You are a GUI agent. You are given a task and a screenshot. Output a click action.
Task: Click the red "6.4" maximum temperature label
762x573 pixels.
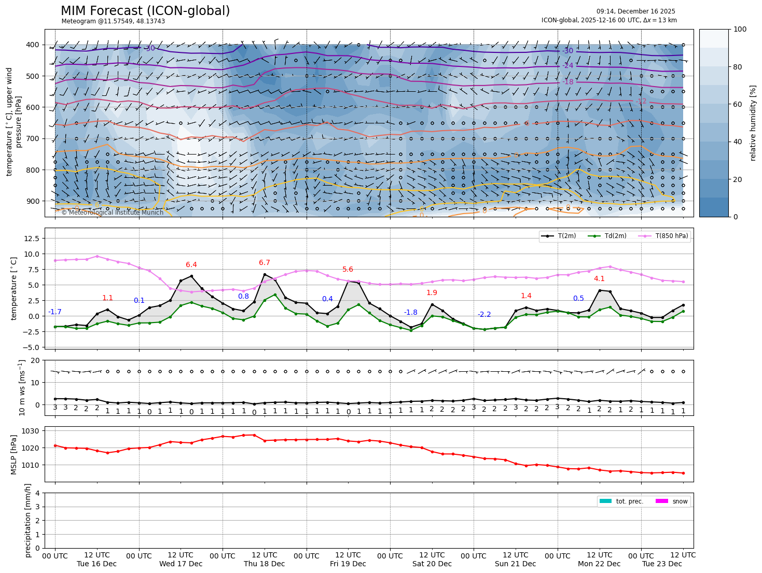click(x=191, y=265)
